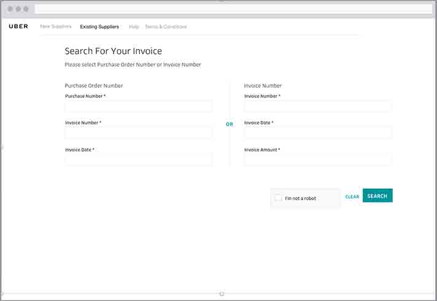Click the middle minimize window dot
Viewport: 437px width, 301px height.
point(18,9)
